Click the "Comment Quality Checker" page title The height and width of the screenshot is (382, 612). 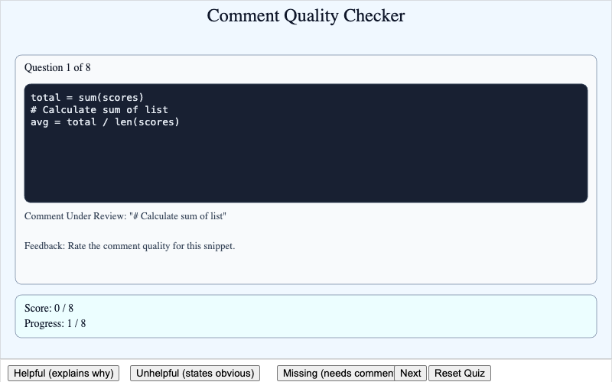point(306,16)
